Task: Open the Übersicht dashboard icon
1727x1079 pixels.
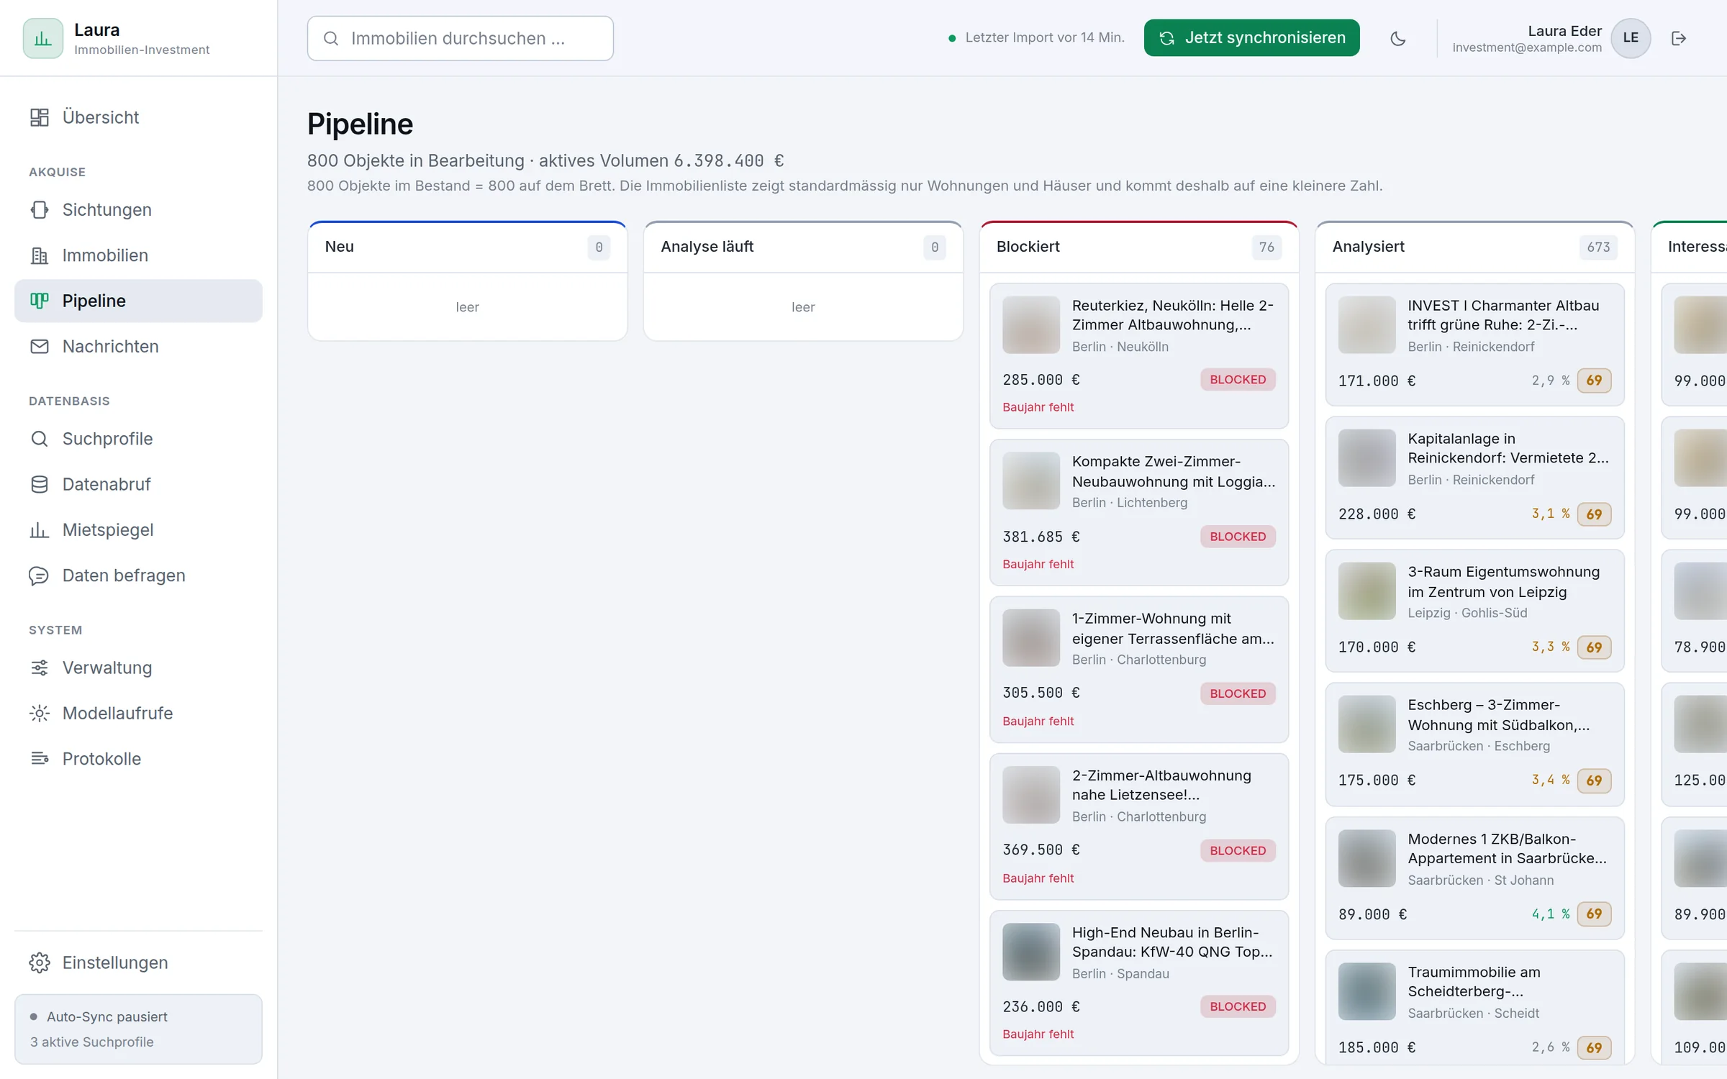Action: (40, 117)
